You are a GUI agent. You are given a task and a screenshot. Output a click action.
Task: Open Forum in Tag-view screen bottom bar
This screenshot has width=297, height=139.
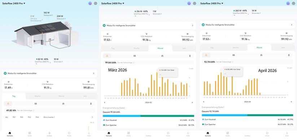click(x=69, y=134)
